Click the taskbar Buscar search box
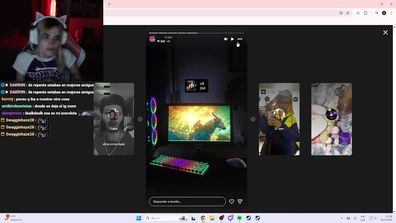The height and width of the screenshot is (223, 396). click(167, 218)
